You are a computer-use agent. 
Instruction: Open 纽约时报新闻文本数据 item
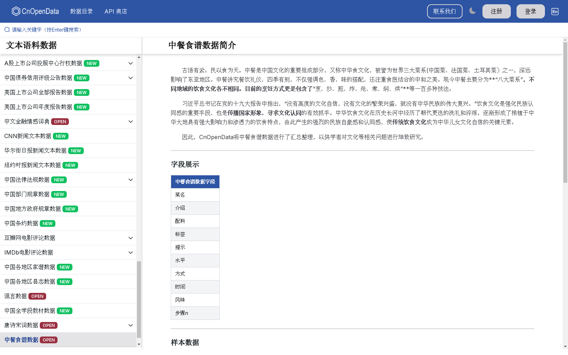[68, 165]
